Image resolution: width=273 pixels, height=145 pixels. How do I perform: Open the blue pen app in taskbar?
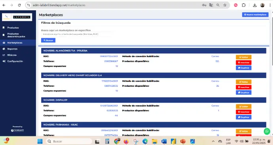192,141
